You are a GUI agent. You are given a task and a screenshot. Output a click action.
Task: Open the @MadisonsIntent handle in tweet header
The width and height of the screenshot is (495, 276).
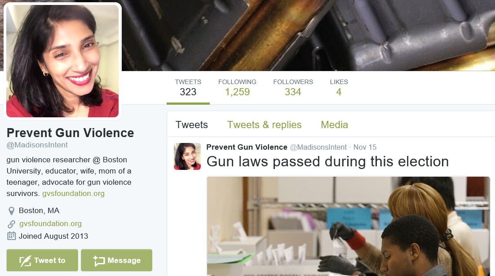tap(318, 147)
